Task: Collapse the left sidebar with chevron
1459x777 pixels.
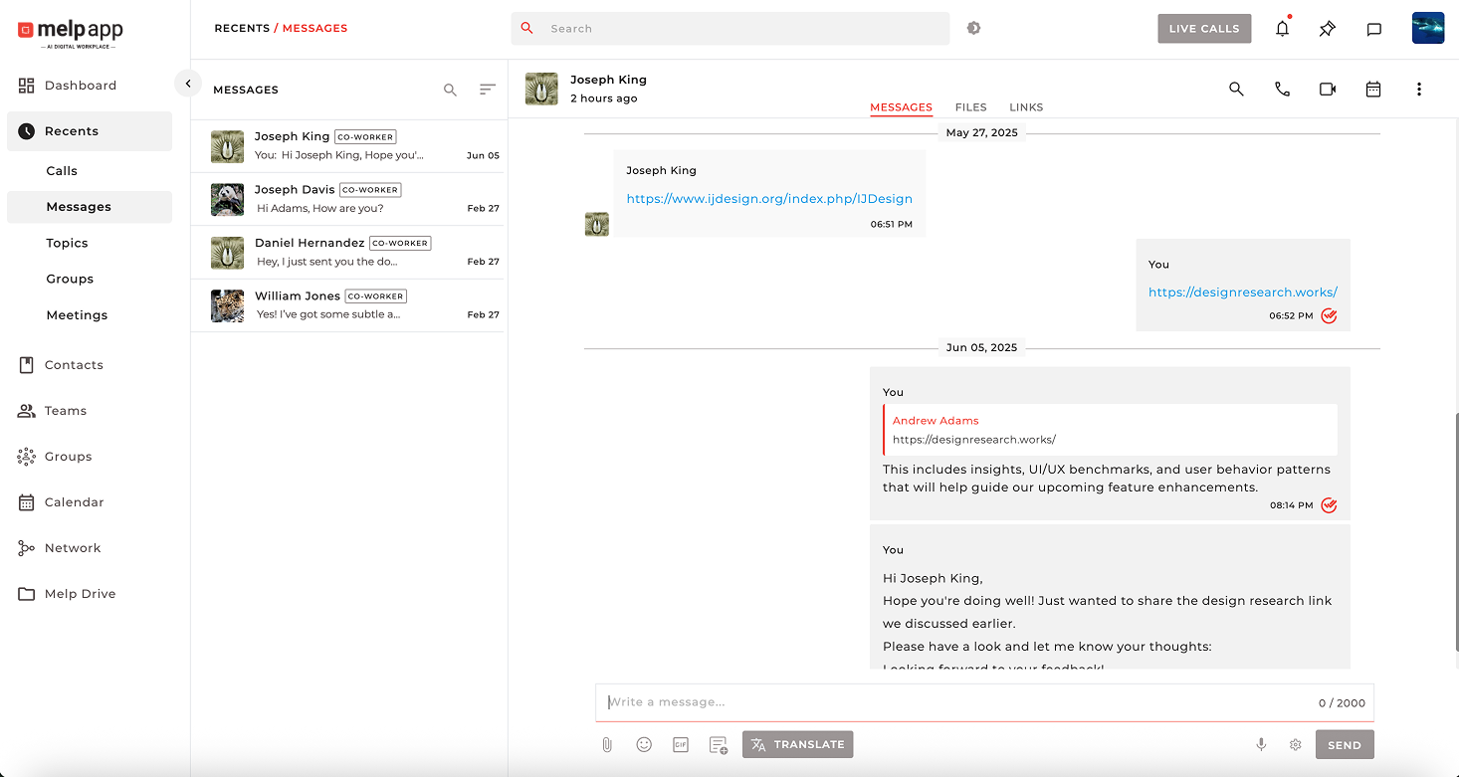Action: click(188, 84)
